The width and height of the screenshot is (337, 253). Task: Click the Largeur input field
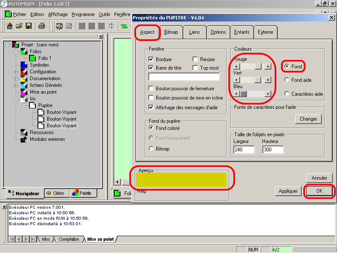click(x=244, y=150)
